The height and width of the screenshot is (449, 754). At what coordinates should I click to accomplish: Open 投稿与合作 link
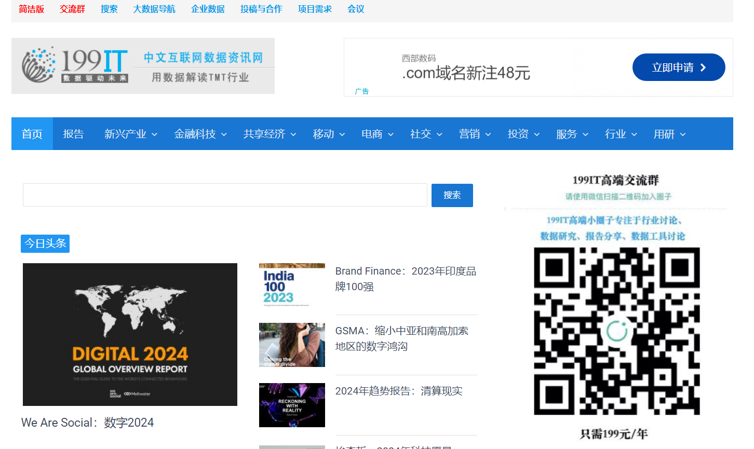(x=261, y=9)
